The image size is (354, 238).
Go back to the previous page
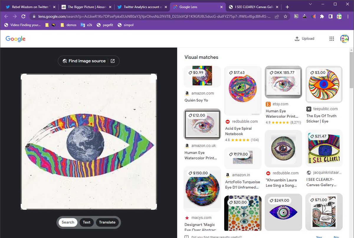[6, 17]
